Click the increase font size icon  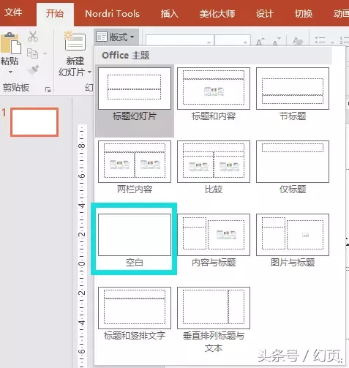260,41
